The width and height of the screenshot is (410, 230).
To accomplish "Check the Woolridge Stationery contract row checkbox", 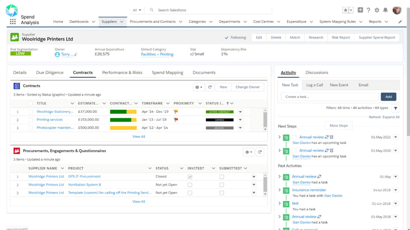I will [x=30, y=112].
